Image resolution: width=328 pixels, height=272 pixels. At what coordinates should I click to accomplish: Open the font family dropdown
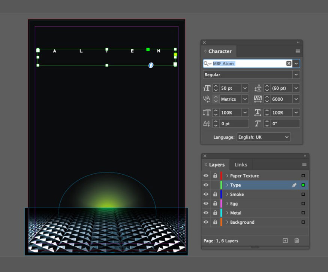[x=296, y=64]
